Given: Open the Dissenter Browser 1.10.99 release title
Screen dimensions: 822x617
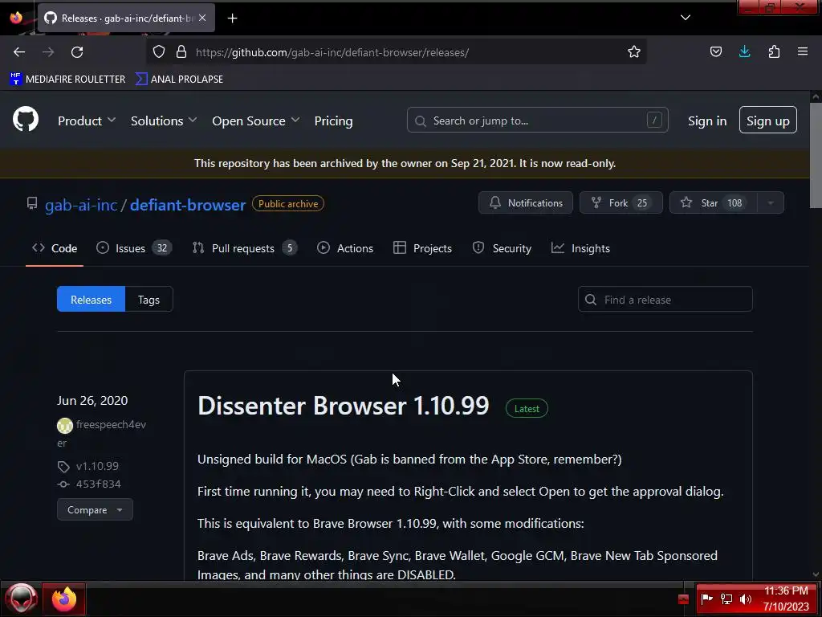Looking at the screenshot, I should pyautogui.click(x=344, y=406).
